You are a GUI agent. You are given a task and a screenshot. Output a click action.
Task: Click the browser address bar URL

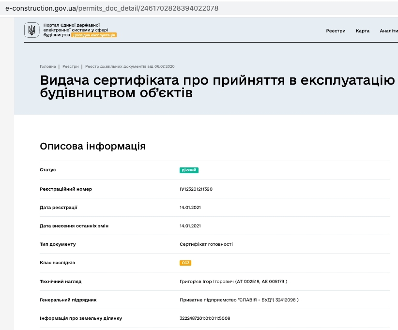click(x=112, y=8)
